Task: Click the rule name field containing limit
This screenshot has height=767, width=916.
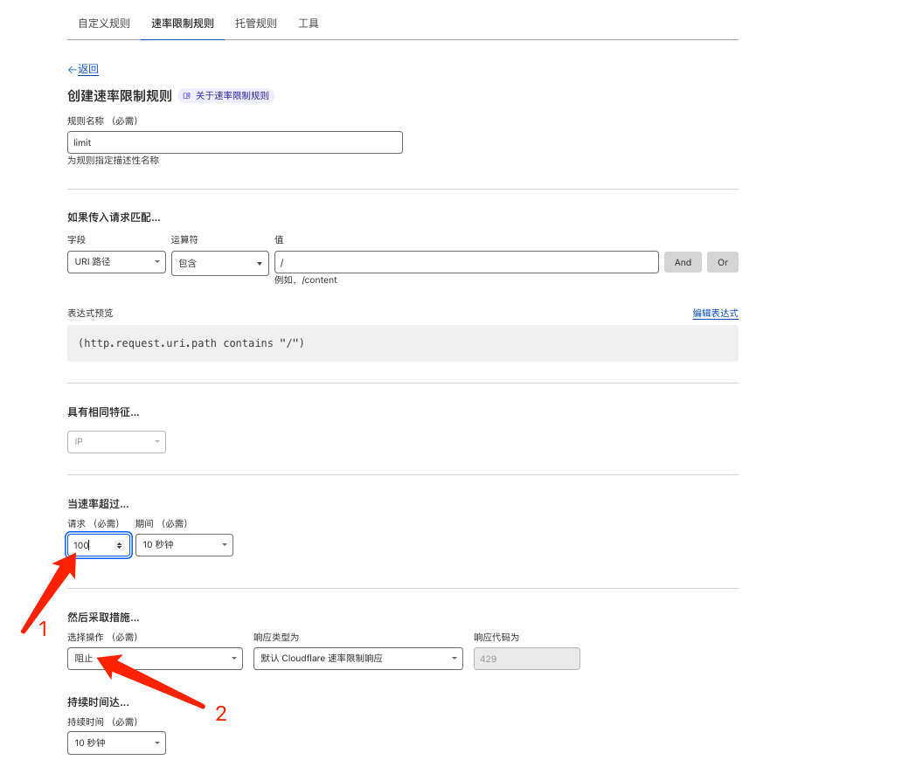Action: tap(234, 142)
